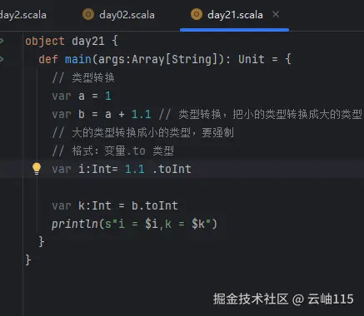Screen dimensions: 364x316
Task: Run main method from gutter arrow
Action: pos(2,59)
